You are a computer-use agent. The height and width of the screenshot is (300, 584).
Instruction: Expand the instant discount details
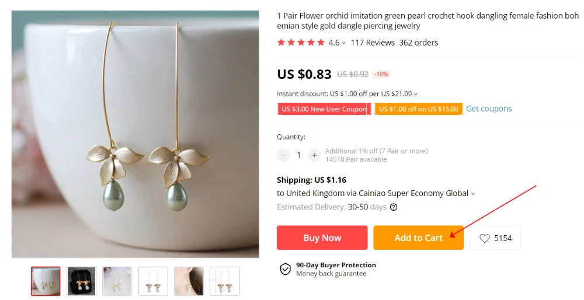point(416,94)
